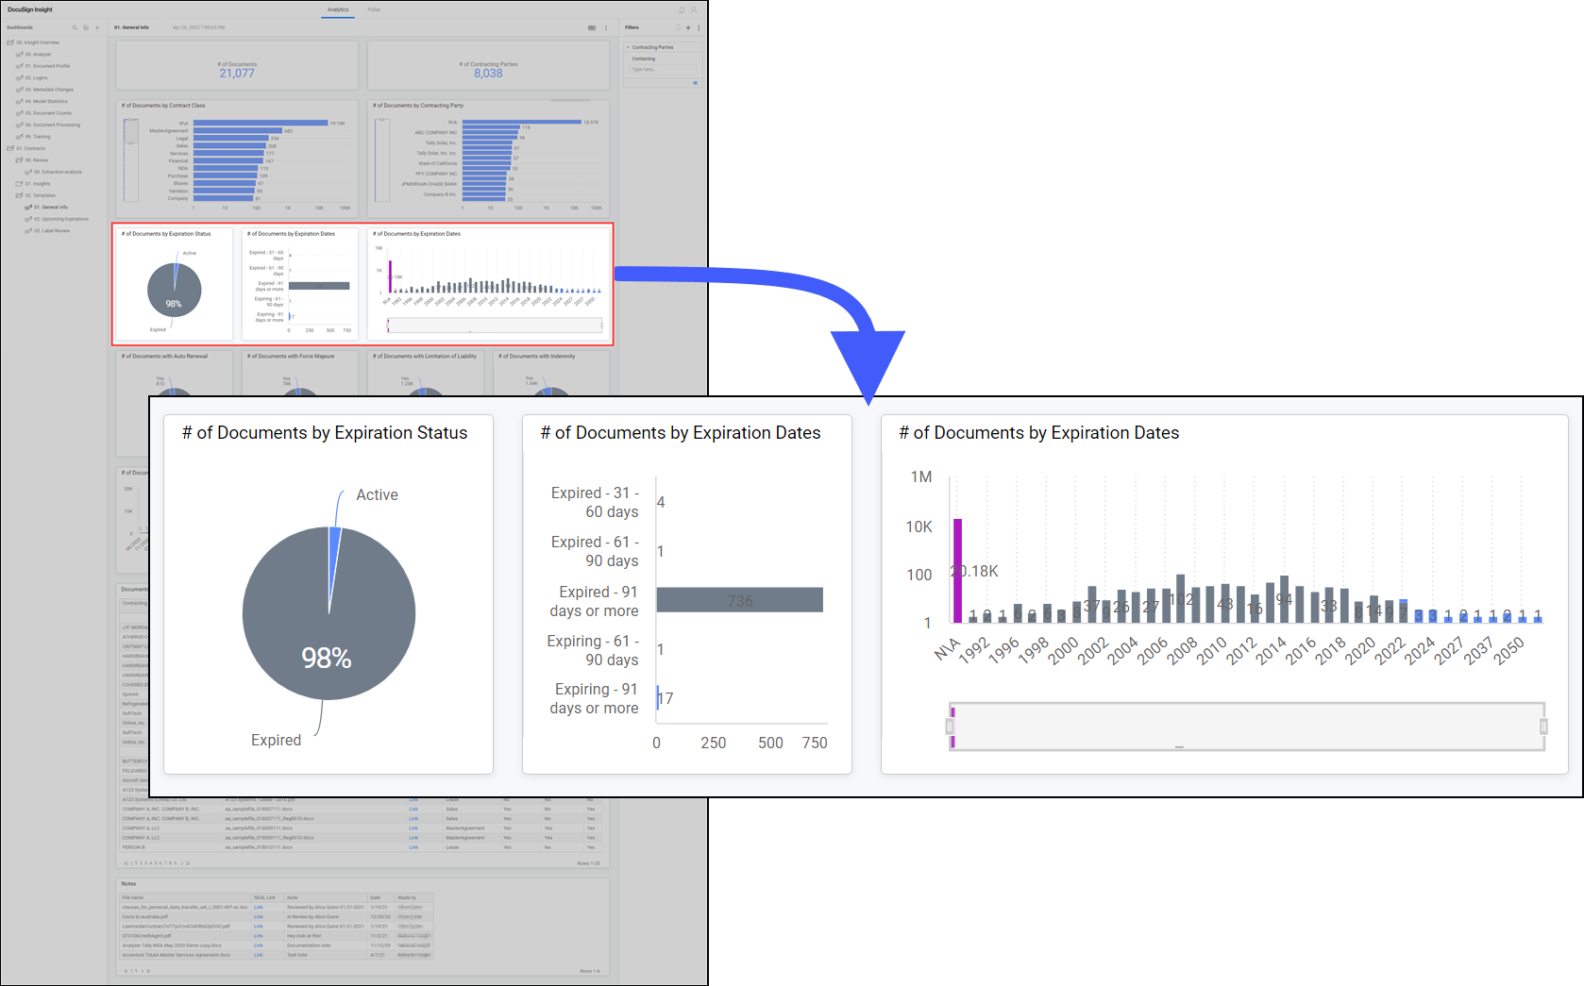Open 04. Model Statistics dashboard
Viewport: 1584px width, 986px height.
(x=46, y=101)
